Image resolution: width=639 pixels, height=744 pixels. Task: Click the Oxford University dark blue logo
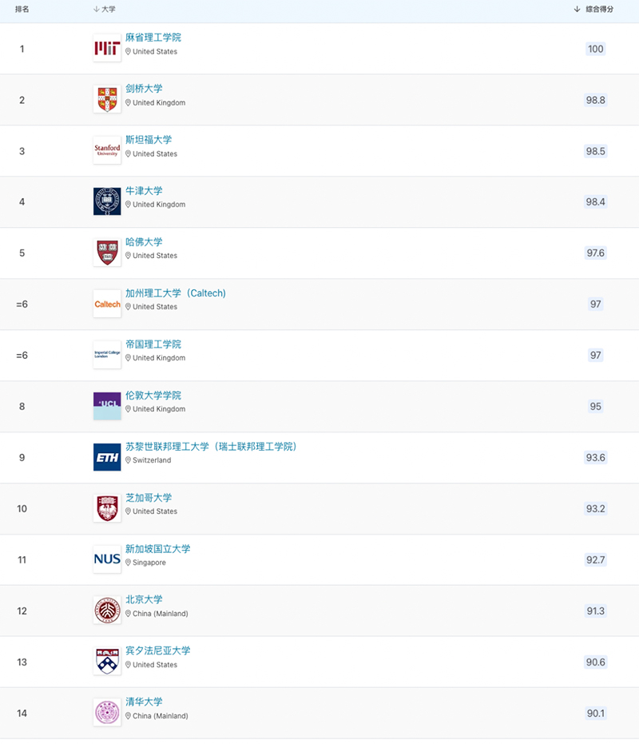point(107,201)
